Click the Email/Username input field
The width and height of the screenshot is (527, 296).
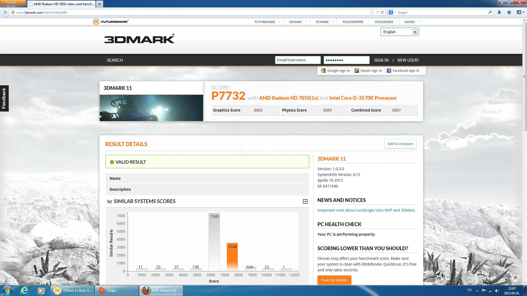point(298,60)
